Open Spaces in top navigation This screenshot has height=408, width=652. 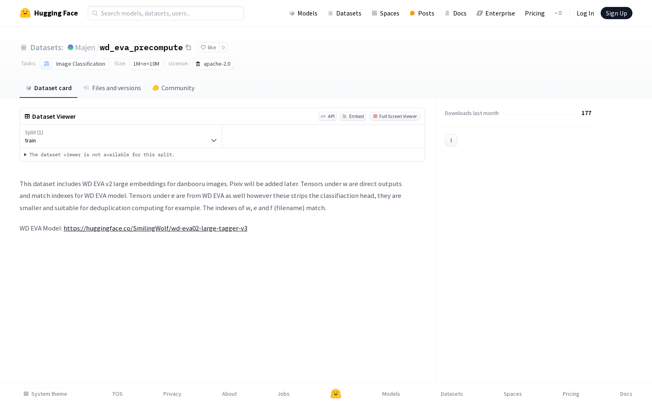[385, 13]
